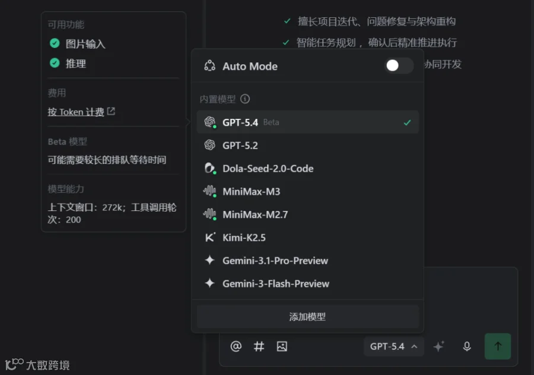Click the Gemini-3.1-Pro star icon

[210, 260]
